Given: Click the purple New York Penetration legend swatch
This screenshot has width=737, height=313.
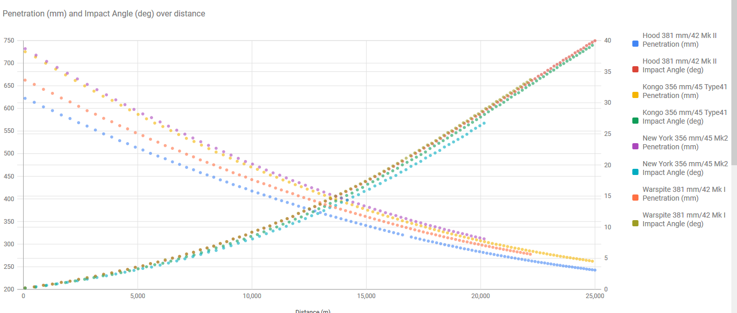Looking at the screenshot, I should [635, 147].
